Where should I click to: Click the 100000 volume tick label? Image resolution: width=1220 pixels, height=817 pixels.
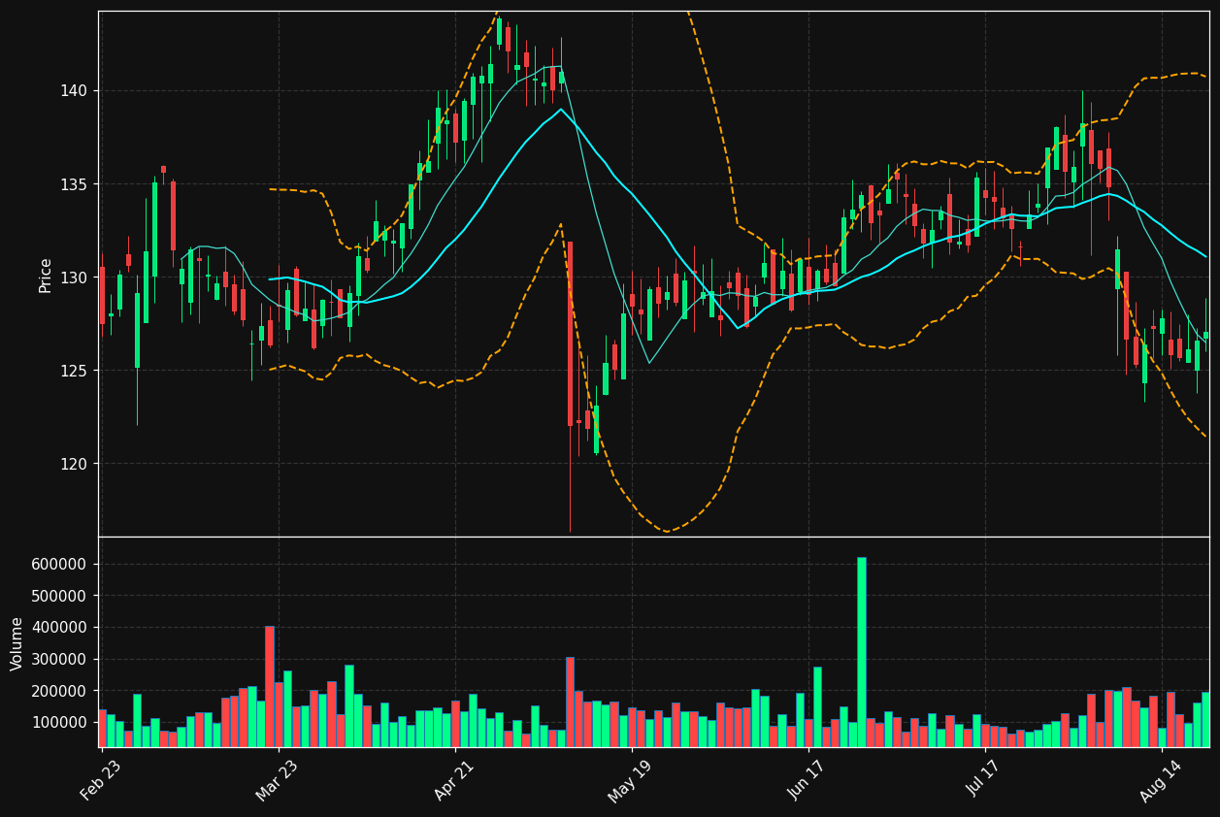click(x=60, y=723)
